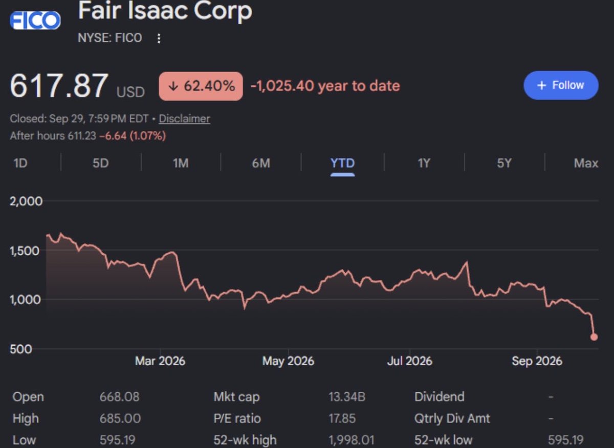Screen dimensions: 614x448
Task: Click the 62.40% decline badge
Action: tap(201, 86)
